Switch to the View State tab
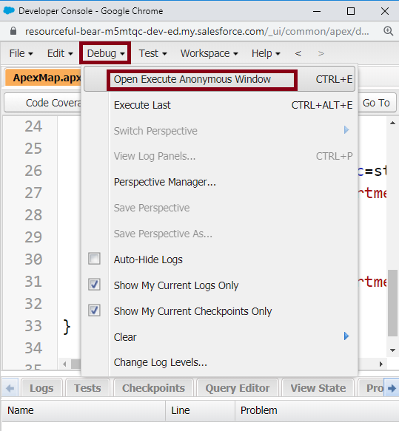 point(318,388)
